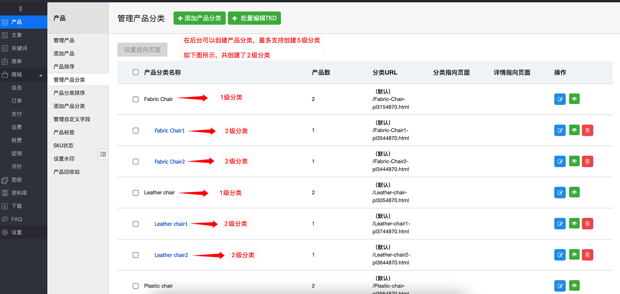This screenshot has height=294, width=620.
Task: Click the 设置指向页面 button
Action: tap(142, 49)
